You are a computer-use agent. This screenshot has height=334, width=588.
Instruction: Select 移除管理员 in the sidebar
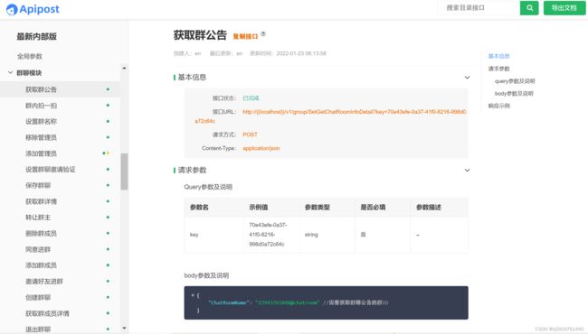60,137
